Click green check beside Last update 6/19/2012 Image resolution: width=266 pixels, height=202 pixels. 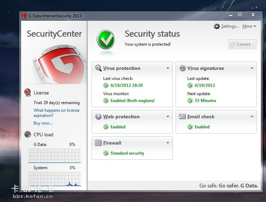pos(190,85)
